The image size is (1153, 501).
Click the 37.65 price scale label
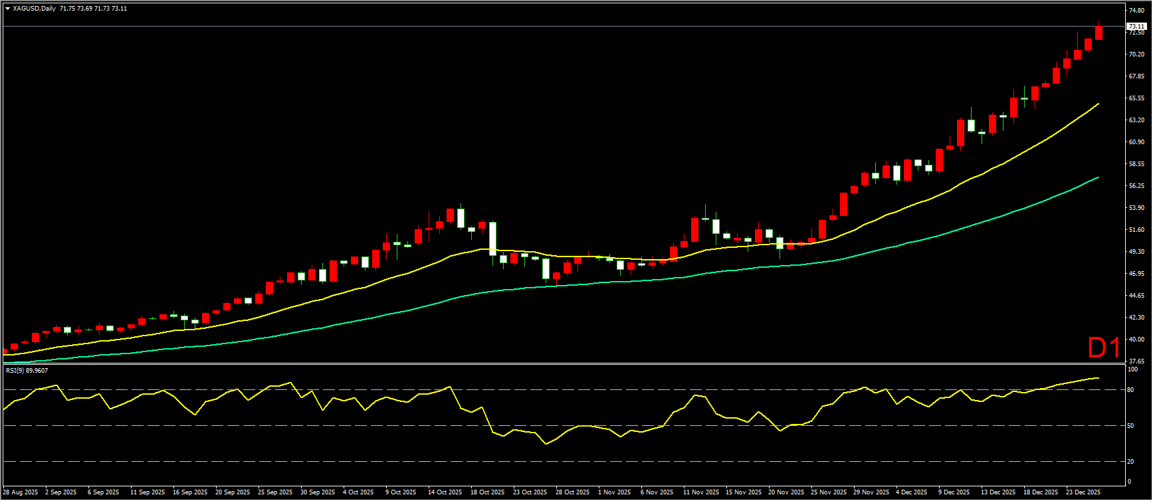[1136, 361]
